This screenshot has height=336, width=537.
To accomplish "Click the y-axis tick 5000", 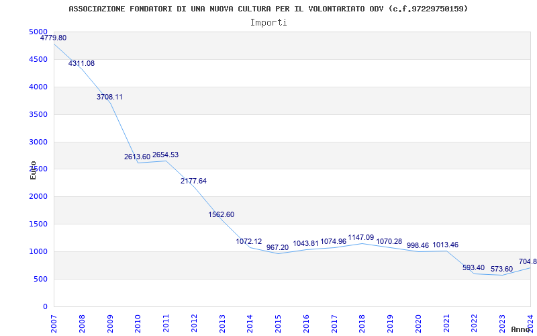I will [38, 32].
